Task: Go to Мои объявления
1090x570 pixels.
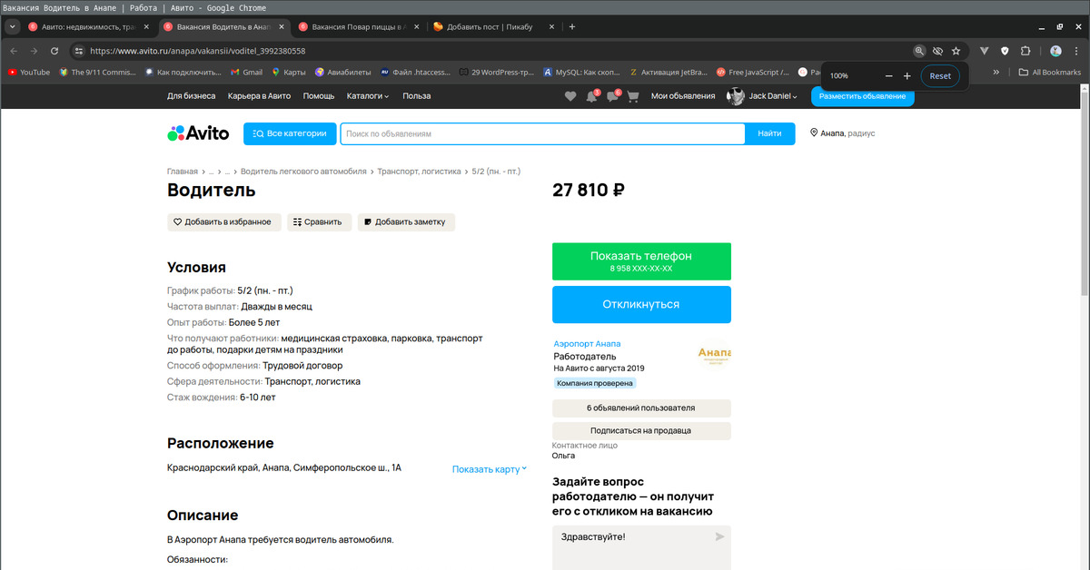Action: (683, 96)
